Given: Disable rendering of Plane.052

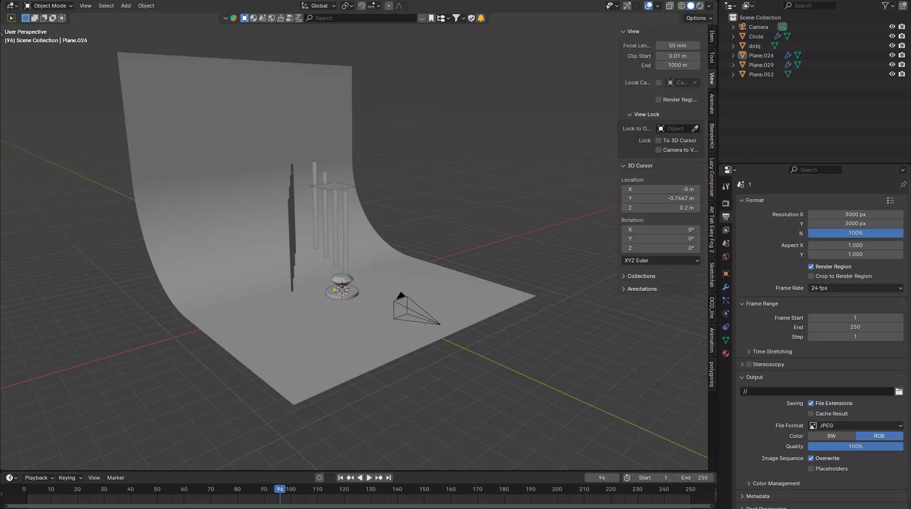Looking at the screenshot, I should pyautogui.click(x=902, y=74).
